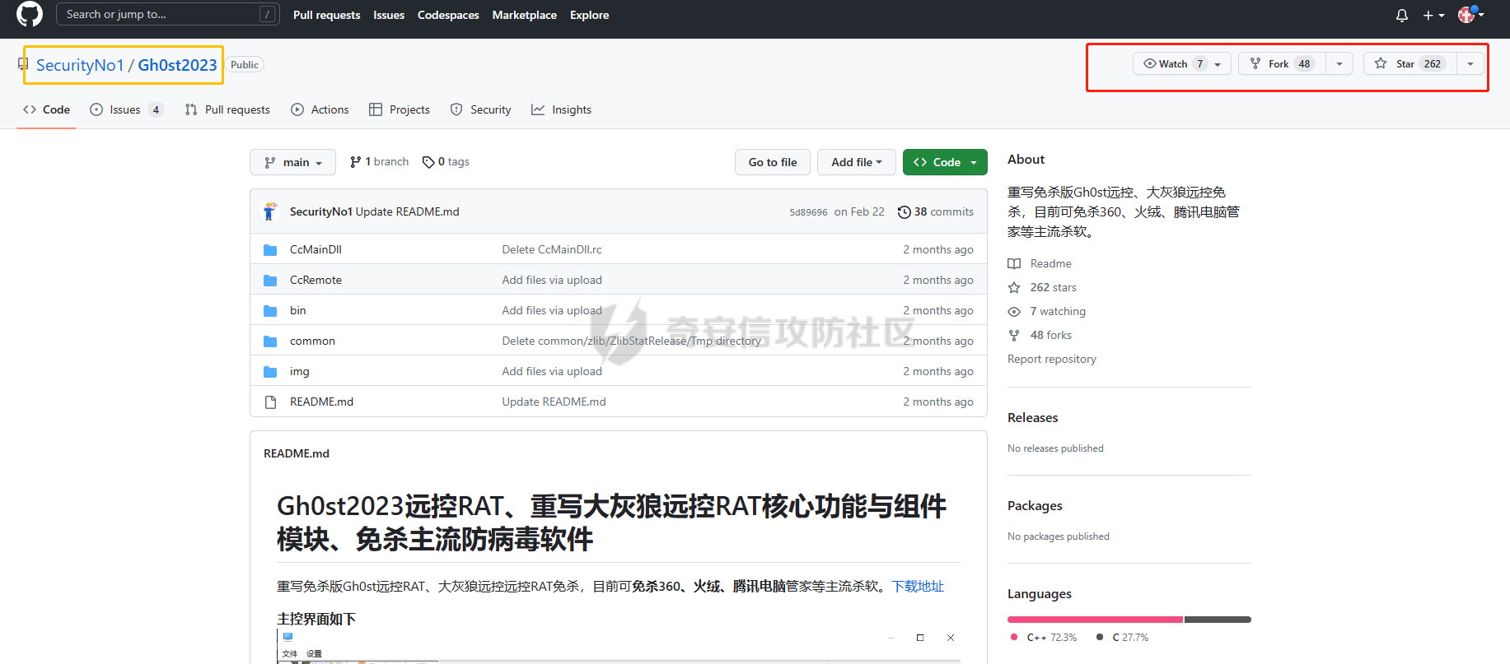Open Marketplace from the header
The image size is (1510, 664).
pos(525,15)
